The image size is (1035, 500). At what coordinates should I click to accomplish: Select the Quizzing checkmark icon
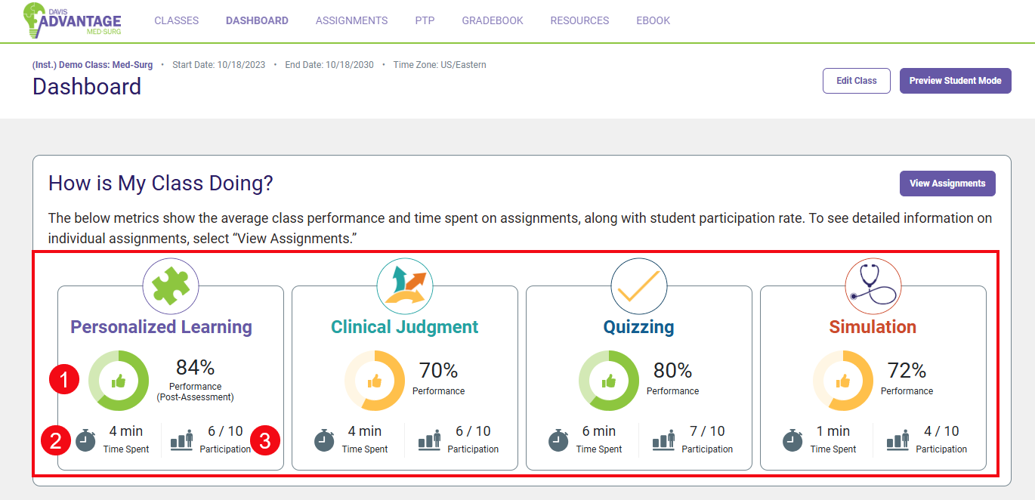click(638, 285)
